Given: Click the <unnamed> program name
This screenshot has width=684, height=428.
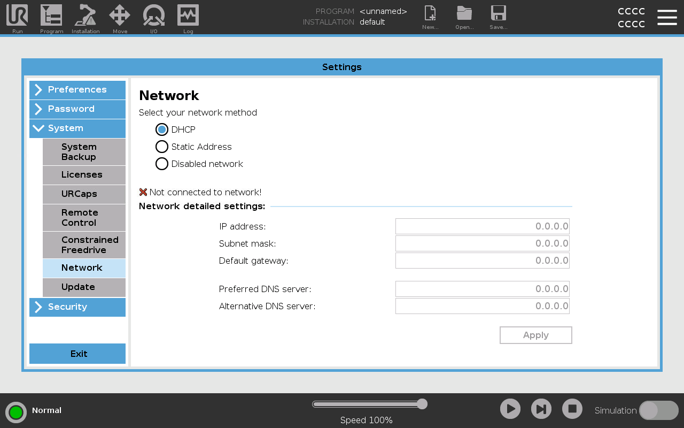Looking at the screenshot, I should click(383, 11).
